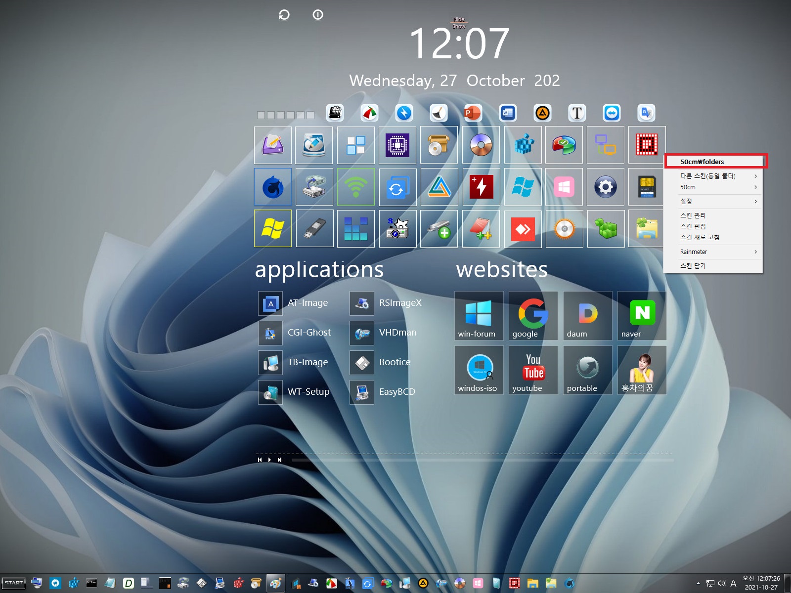The width and height of the screenshot is (791, 593).
Task: Click the power icon near top
Action: tap(318, 15)
